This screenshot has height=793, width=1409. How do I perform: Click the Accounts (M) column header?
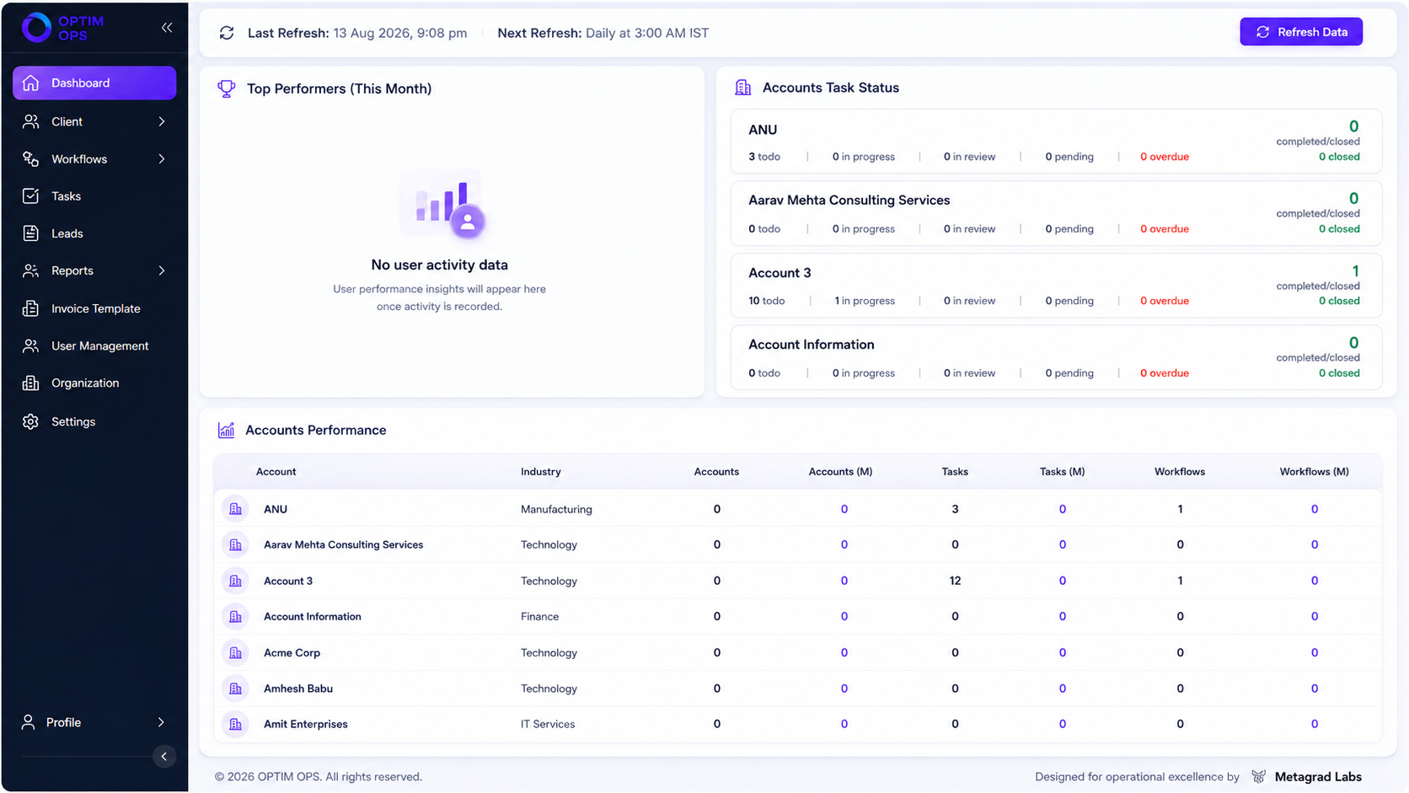pyautogui.click(x=840, y=472)
